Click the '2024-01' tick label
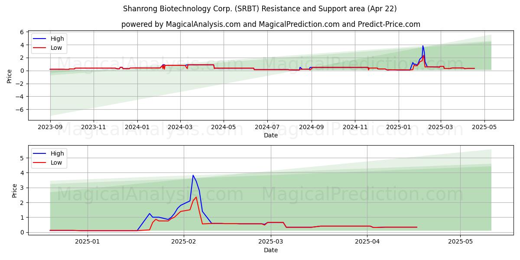This screenshot has height=260, width=520. [x=137, y=127]
